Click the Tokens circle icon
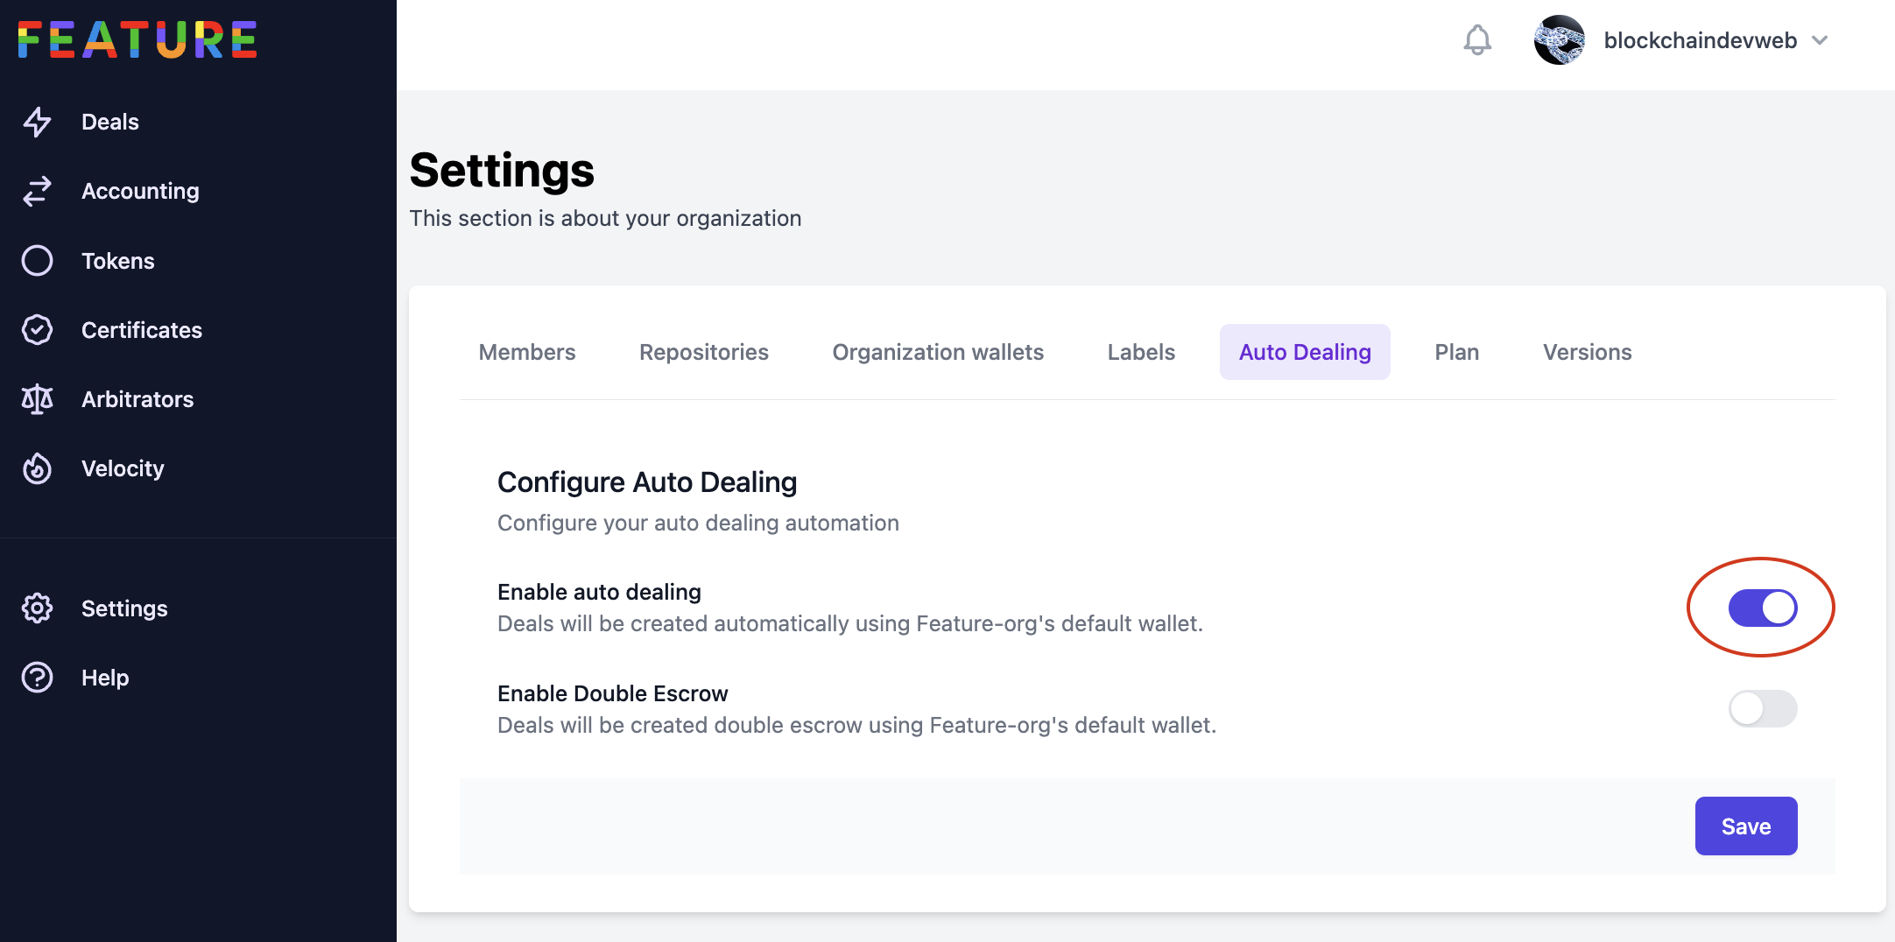 38,260
